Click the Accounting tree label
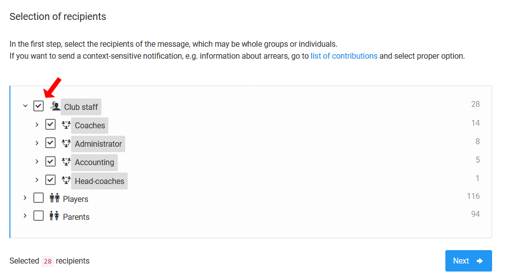The image size is (508, 276). tap(94, 162)
